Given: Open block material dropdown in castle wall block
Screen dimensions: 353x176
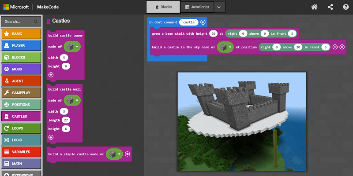Looking at the screenshot, I should coord(72,100).
